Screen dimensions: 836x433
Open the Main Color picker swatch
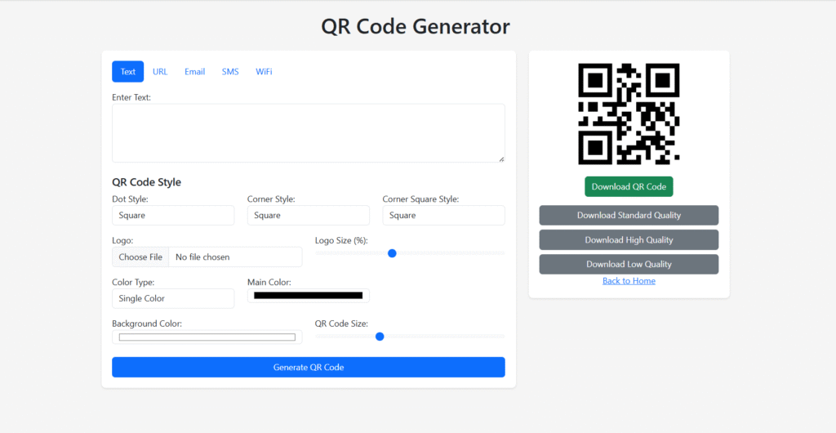click(x=308, y=296)
